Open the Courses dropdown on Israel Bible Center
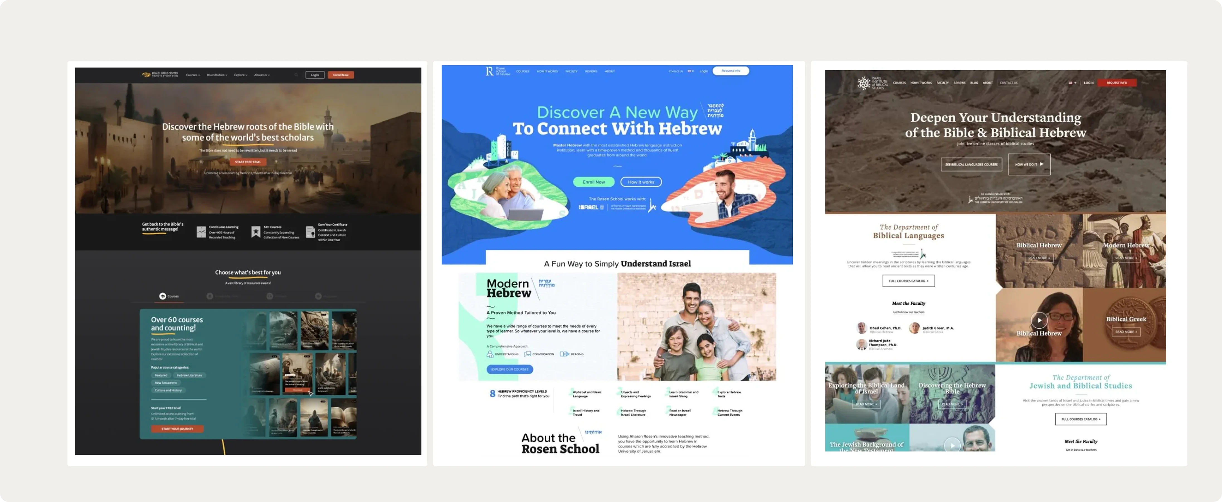Image resolution: width=1222 pixels, height=502 pixels. (x=193, y=75)
